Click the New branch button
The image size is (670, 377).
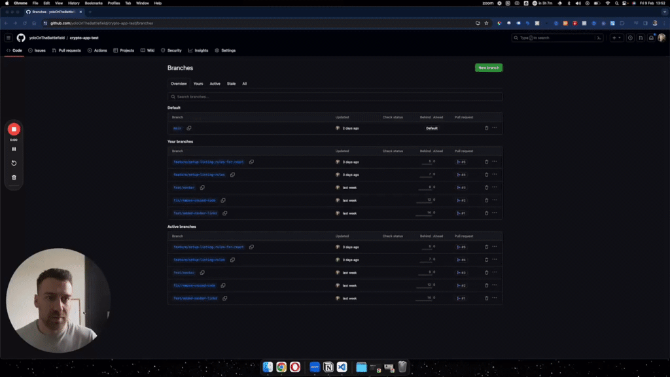coord(489,67)
